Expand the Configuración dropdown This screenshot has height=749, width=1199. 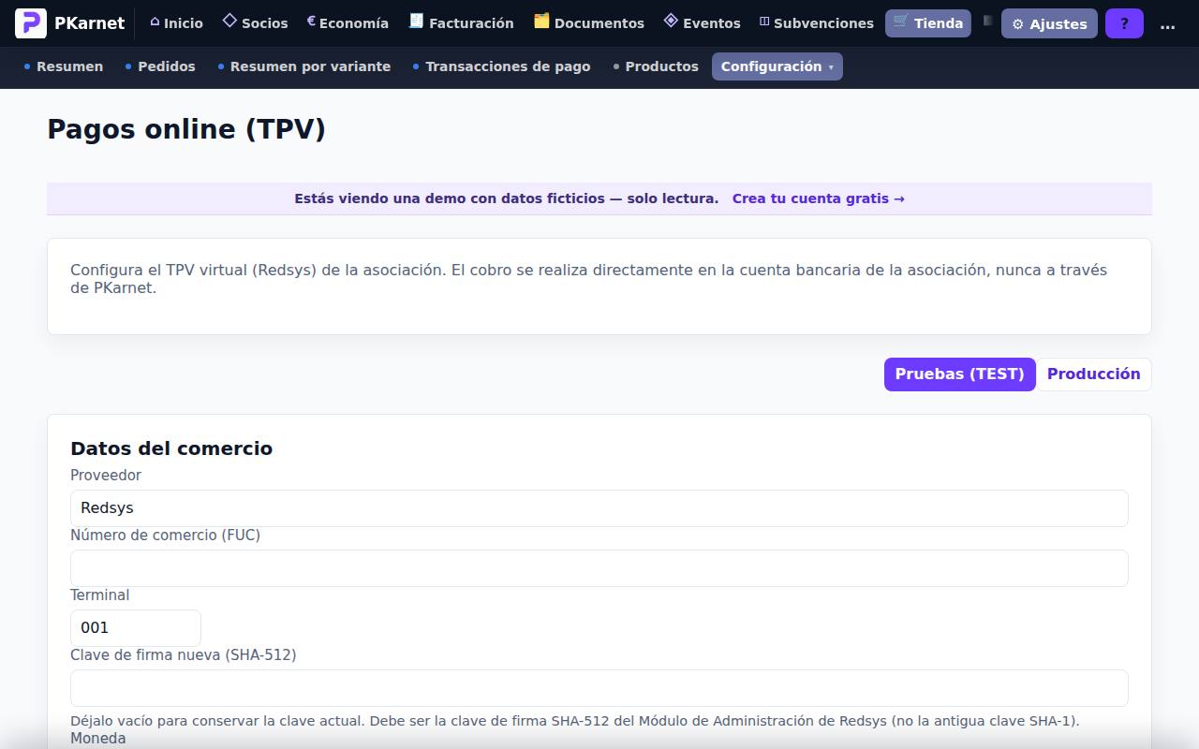coord(777,66)
